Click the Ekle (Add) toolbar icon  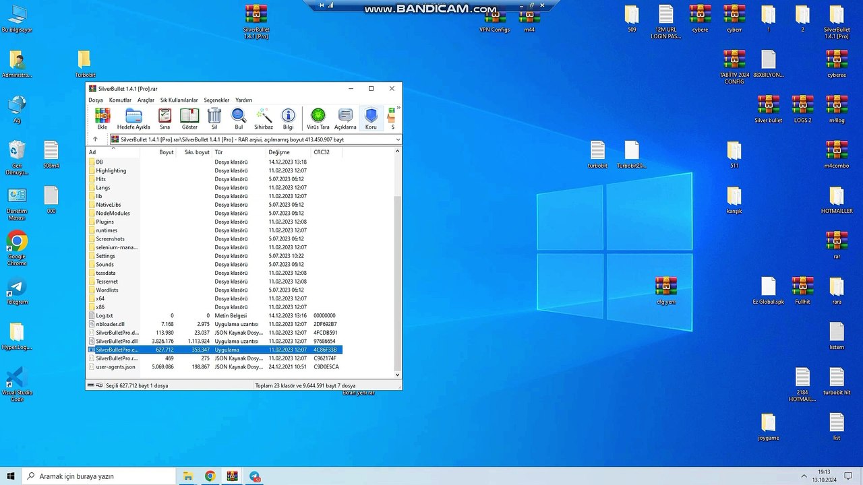pyautogui.click(x=102, y=116)
